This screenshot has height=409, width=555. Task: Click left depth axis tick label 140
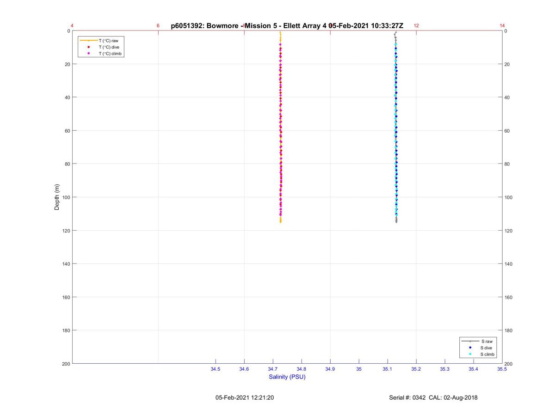pos(66,264)
